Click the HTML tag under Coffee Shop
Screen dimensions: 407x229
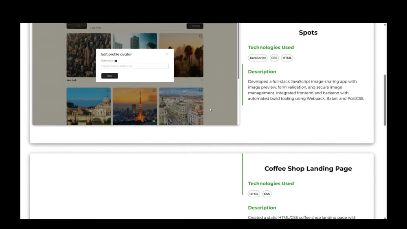pyautogui.click(x=254, y=194)
